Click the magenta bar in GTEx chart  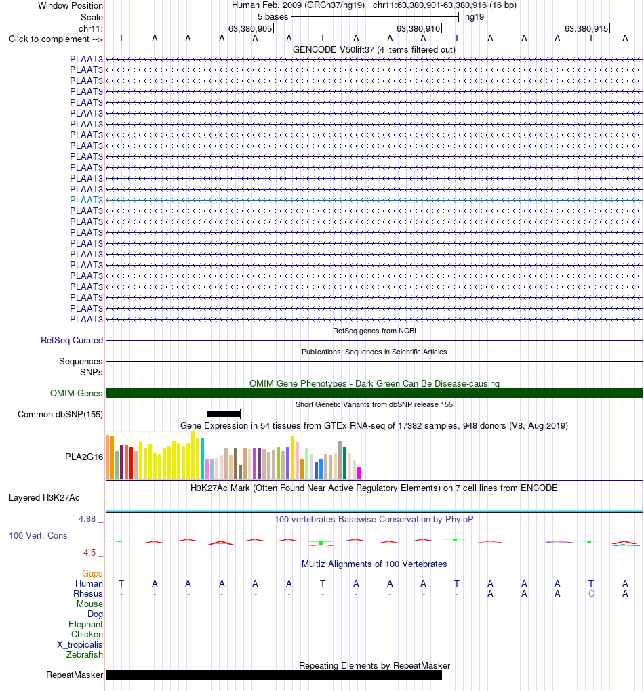[359, 474]
